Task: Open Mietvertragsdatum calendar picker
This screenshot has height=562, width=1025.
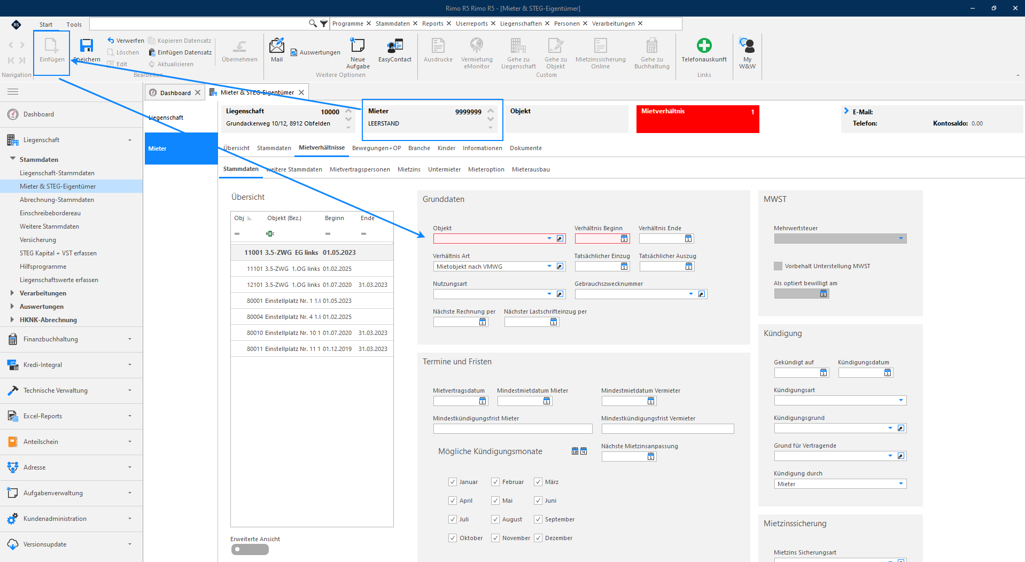Action: [483, 401]
